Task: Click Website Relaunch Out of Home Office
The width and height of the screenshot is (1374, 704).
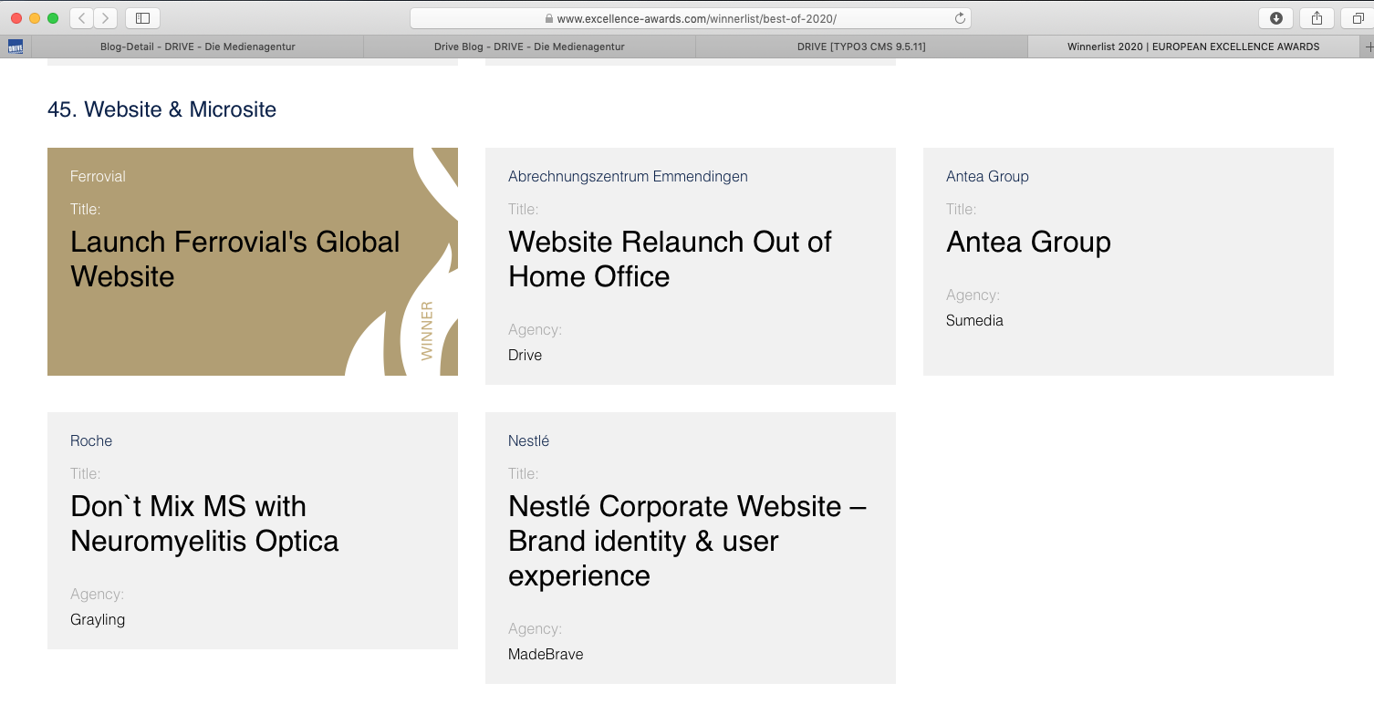Action: point(670,259)
